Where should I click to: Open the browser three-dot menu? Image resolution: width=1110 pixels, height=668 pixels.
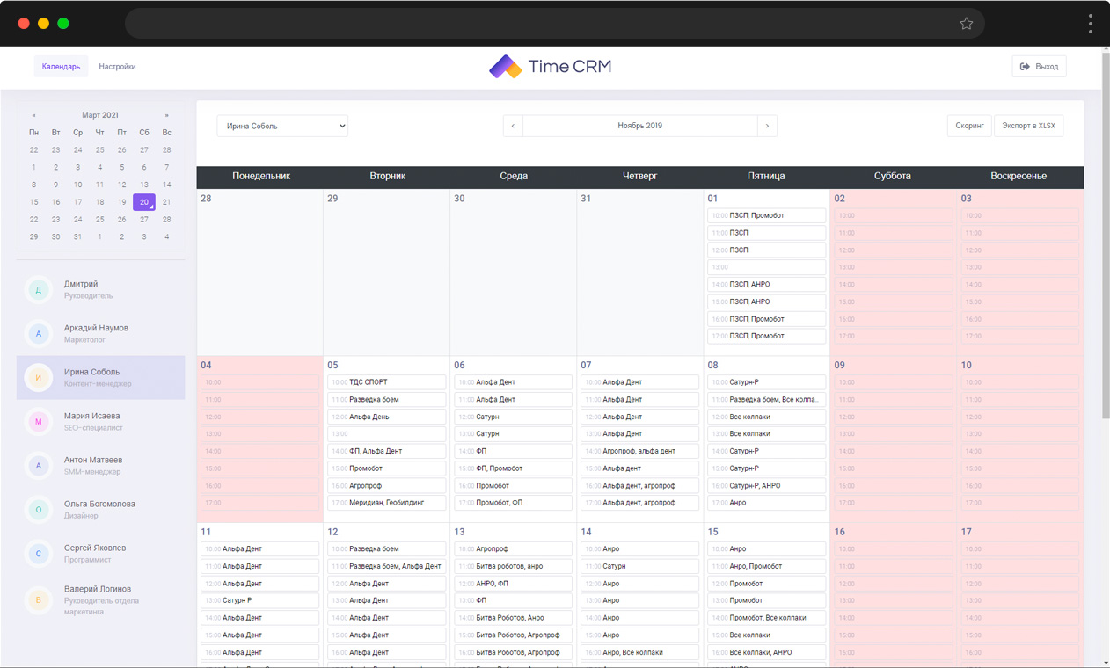point(1090,24)
